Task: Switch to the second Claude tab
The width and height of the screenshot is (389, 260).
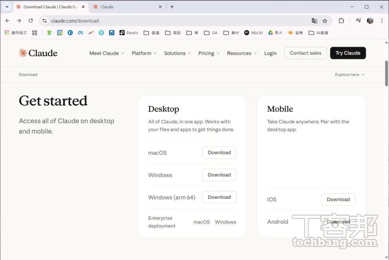Action: [x=128, y=7]
